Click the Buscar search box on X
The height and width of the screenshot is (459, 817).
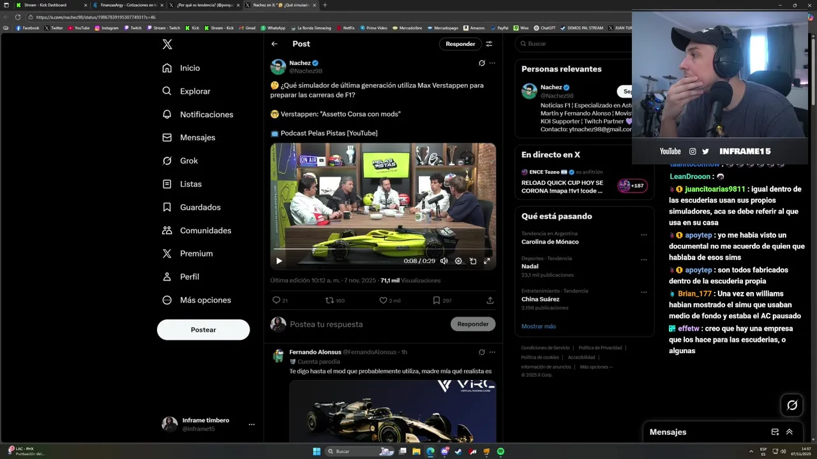[x=574, y=44]
